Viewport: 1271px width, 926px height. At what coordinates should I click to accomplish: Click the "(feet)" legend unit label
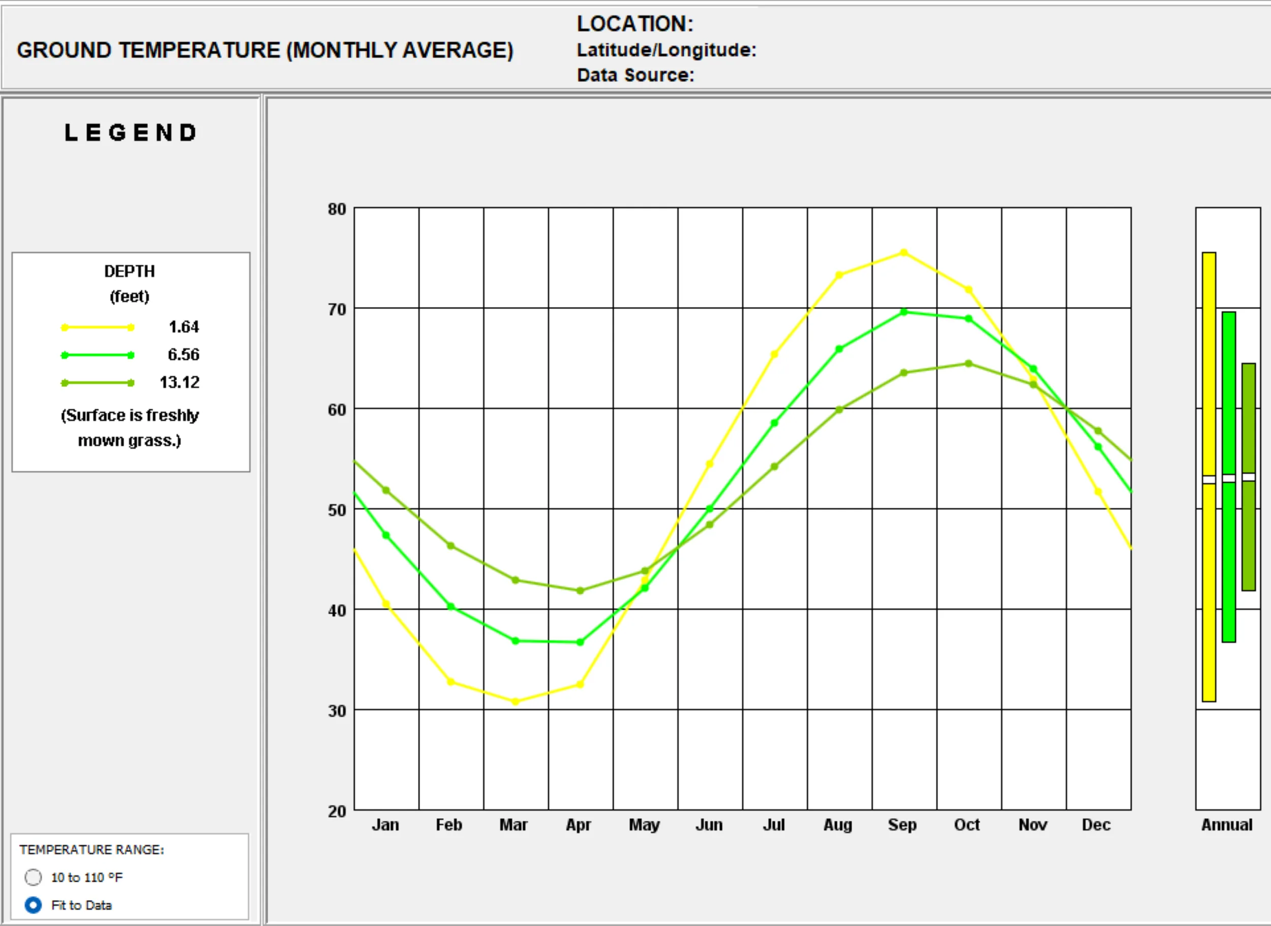click(x=130, y=296)
